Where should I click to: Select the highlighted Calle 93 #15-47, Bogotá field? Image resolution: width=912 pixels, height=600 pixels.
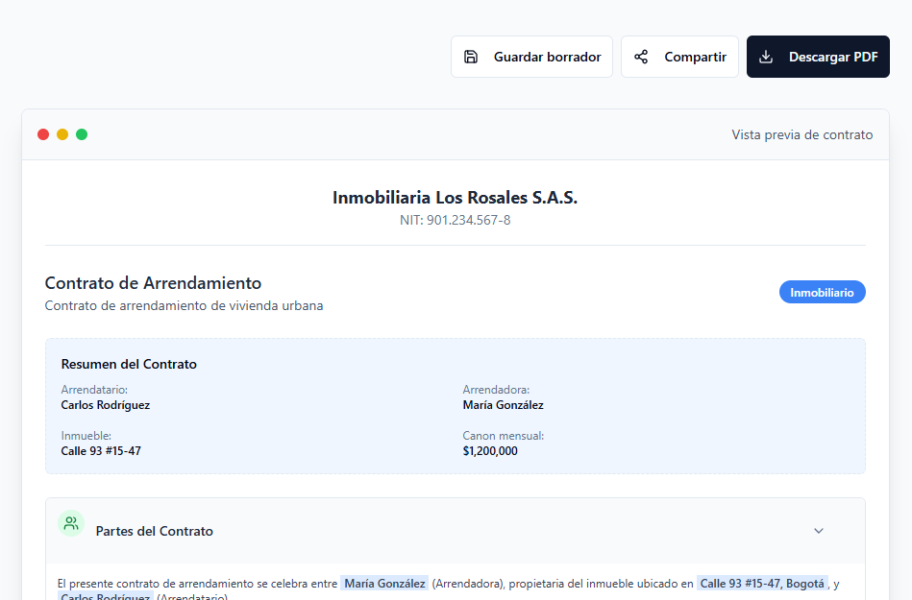point(762,583)
